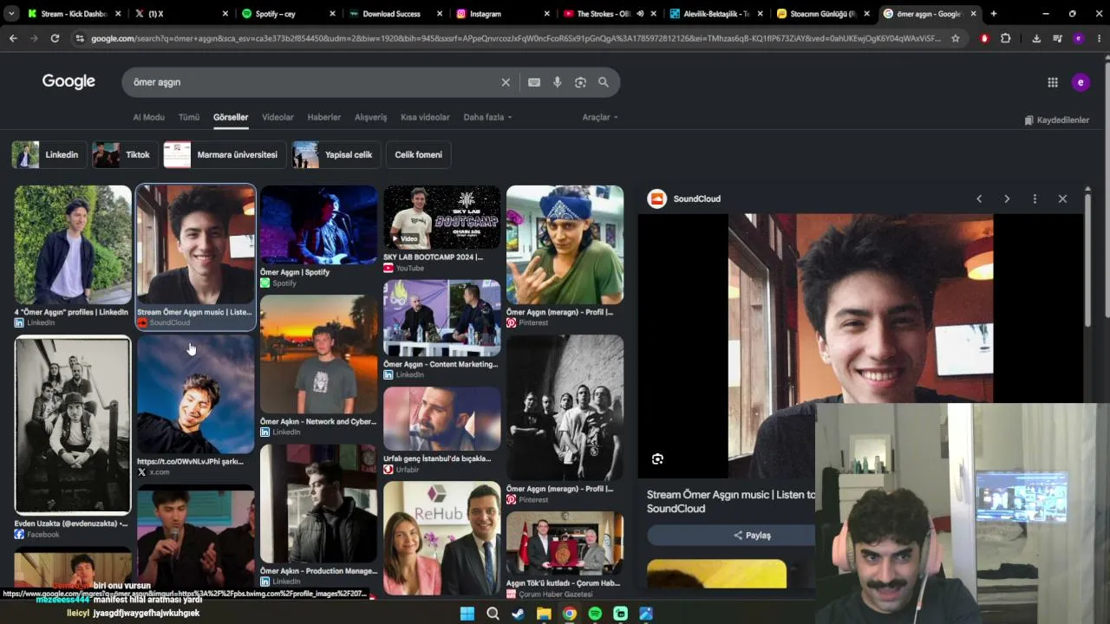Switch to the Kısa videolar tab

425,117
